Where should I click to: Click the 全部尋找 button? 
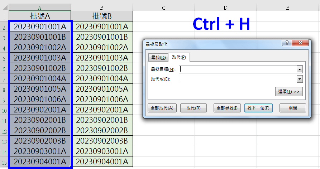coord(227,108)
